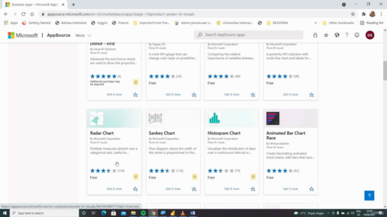
Task: Favorite the Donut xViz visual star
Action: point(135,95)
